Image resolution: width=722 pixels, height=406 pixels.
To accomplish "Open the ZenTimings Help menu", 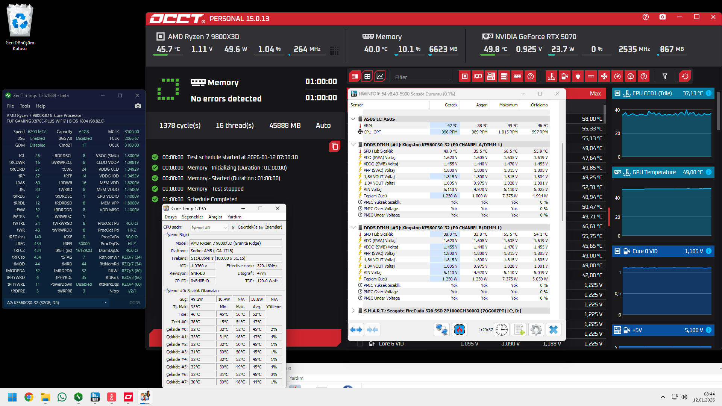I will tap(41, 106).
